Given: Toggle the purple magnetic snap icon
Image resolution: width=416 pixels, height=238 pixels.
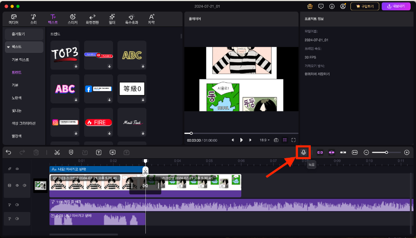Looking at the screenshot, I should 331,152.
